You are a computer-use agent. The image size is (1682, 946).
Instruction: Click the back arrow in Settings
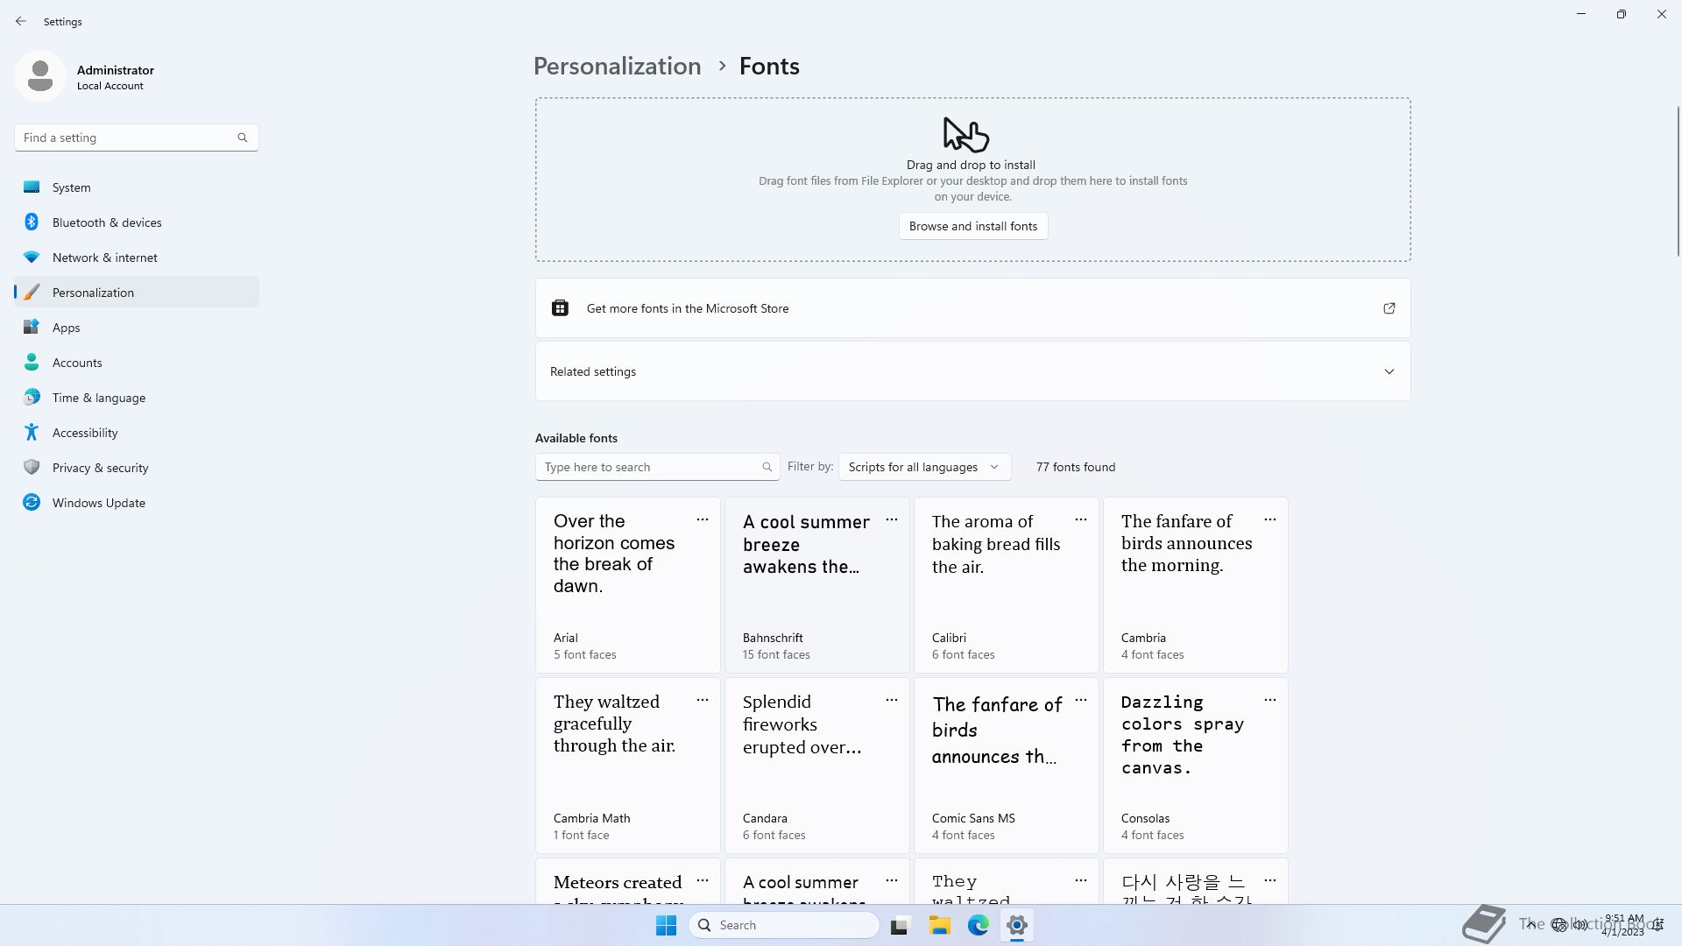tap(21, 21)
